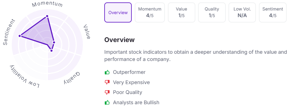Click the thumbs-up beside Analysts are Bullish
This screenshot has width=296, height=112.
click(107, 102)
